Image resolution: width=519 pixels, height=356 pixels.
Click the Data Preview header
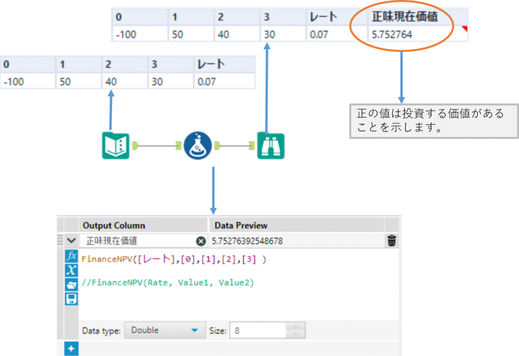point(241,225)
